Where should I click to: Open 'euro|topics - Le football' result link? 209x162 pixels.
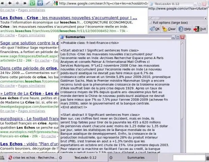(x=29, y=119)
